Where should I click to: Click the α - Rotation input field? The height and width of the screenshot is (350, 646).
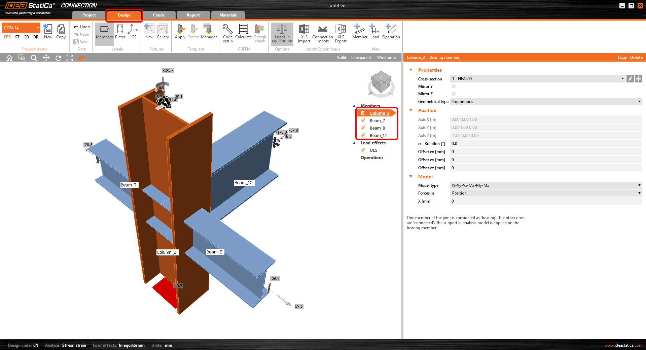point(545,144)
